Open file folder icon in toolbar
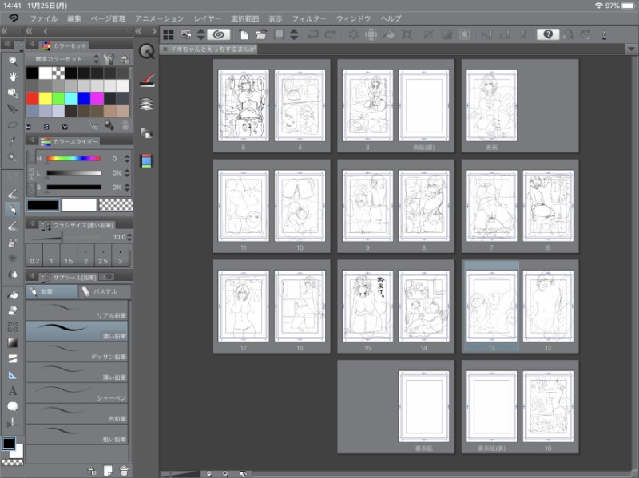639x478 pixels. point(261,34)
